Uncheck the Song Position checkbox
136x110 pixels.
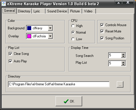(x=102, y=38)
